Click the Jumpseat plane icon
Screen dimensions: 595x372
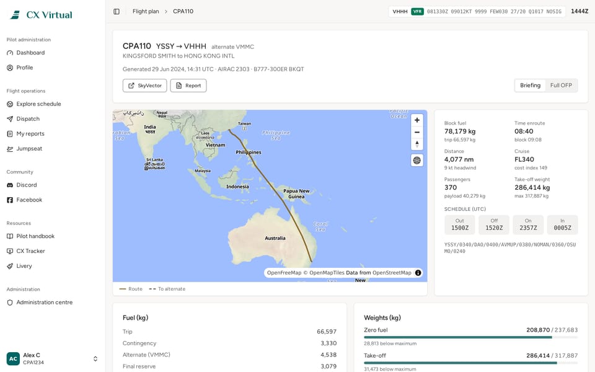10,149
